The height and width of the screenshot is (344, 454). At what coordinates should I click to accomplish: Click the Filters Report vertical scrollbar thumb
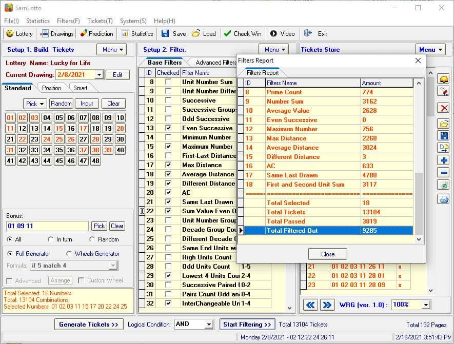point(419,203)
